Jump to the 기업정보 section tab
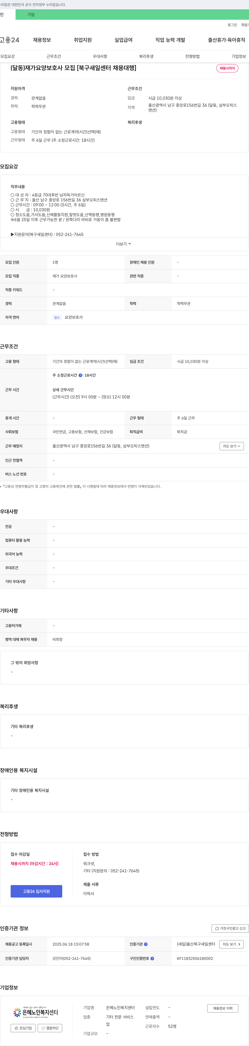 pos(238,56)
